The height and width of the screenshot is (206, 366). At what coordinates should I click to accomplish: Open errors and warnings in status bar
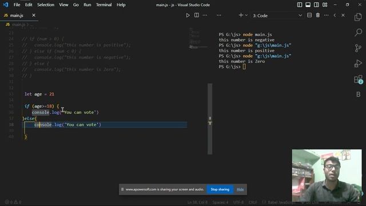pyautogui.click(x=13, y=202)
